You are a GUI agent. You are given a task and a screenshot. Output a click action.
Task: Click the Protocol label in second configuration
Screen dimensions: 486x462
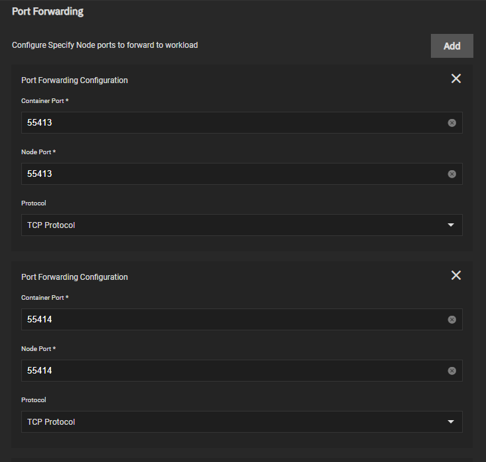(x=34, y=400)
